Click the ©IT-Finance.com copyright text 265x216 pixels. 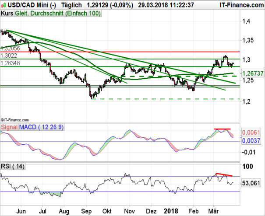pyautogui.click(x=15, y=120)
